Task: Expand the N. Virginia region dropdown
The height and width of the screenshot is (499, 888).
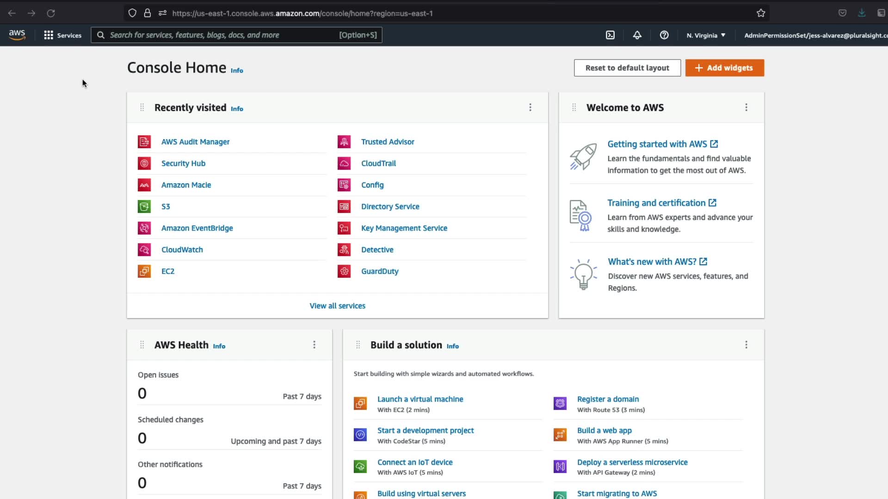Action: (706, 35)
